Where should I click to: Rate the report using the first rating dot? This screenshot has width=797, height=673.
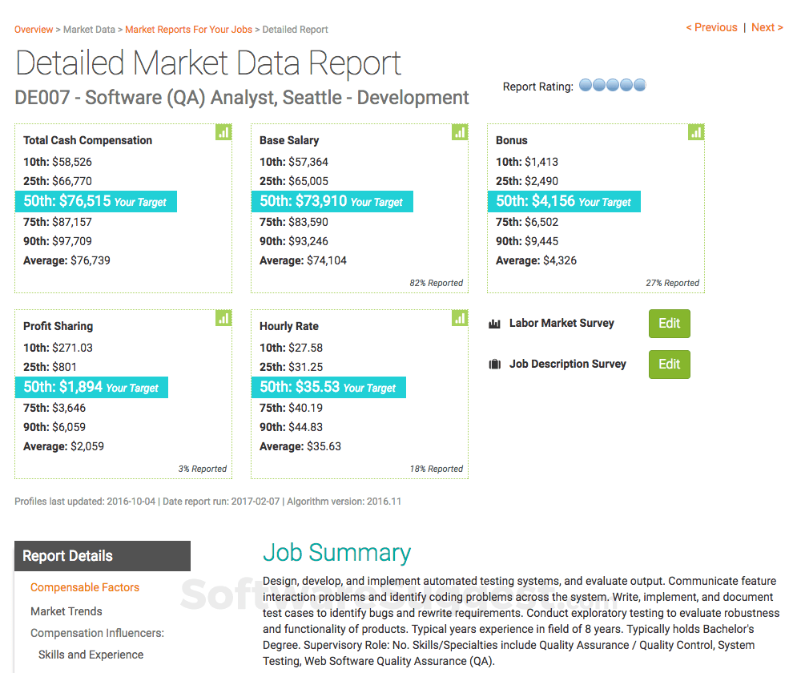586,84
